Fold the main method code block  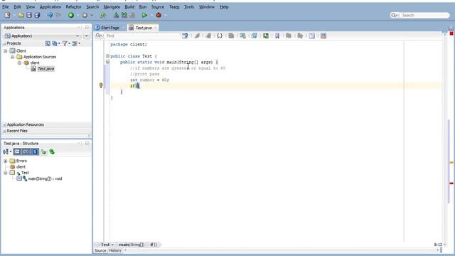(x=107, y=62)
